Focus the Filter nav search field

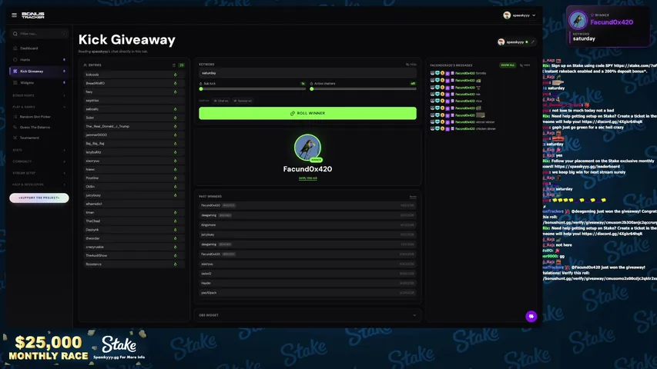point(39,34)
